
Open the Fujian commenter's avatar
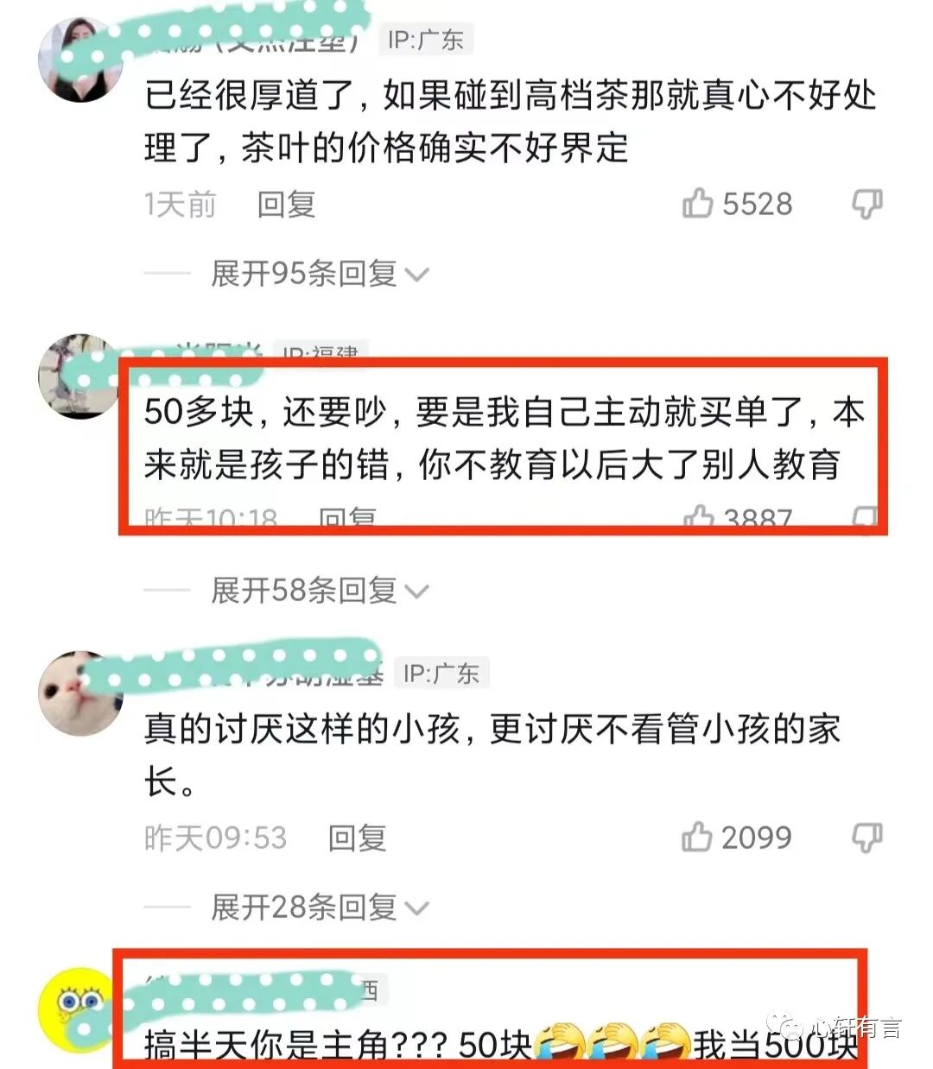tap(79, 376)
